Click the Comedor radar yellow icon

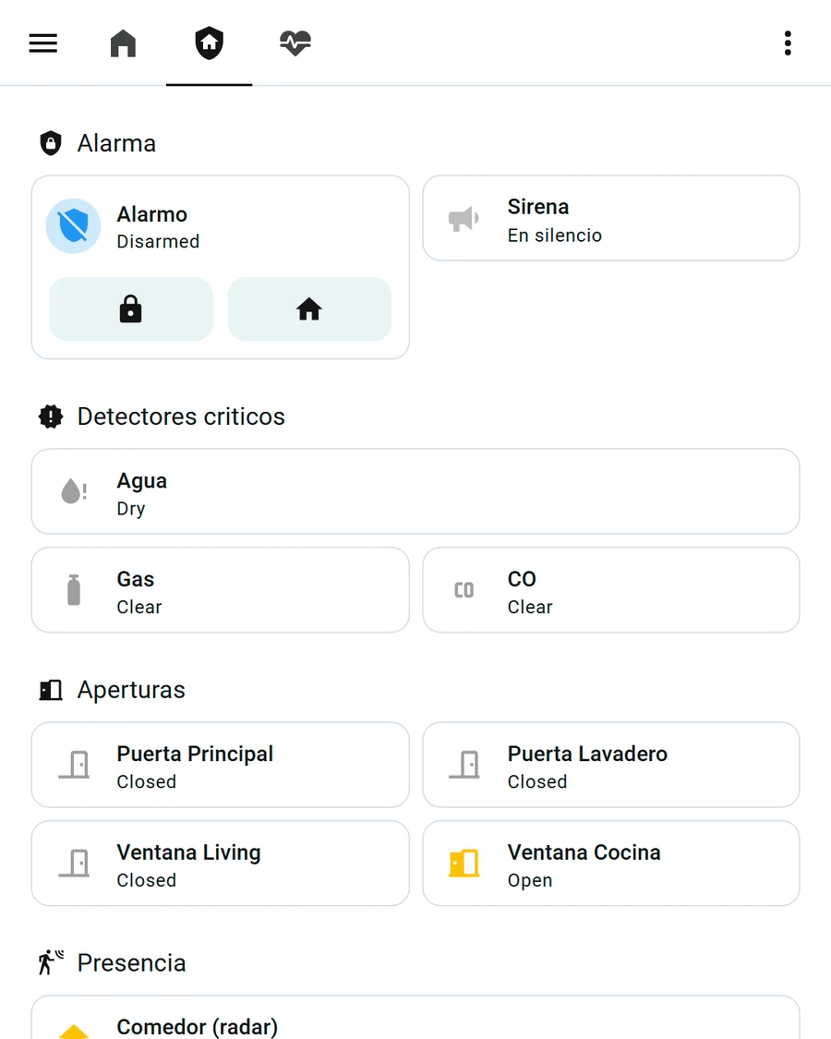[74, 1032]
